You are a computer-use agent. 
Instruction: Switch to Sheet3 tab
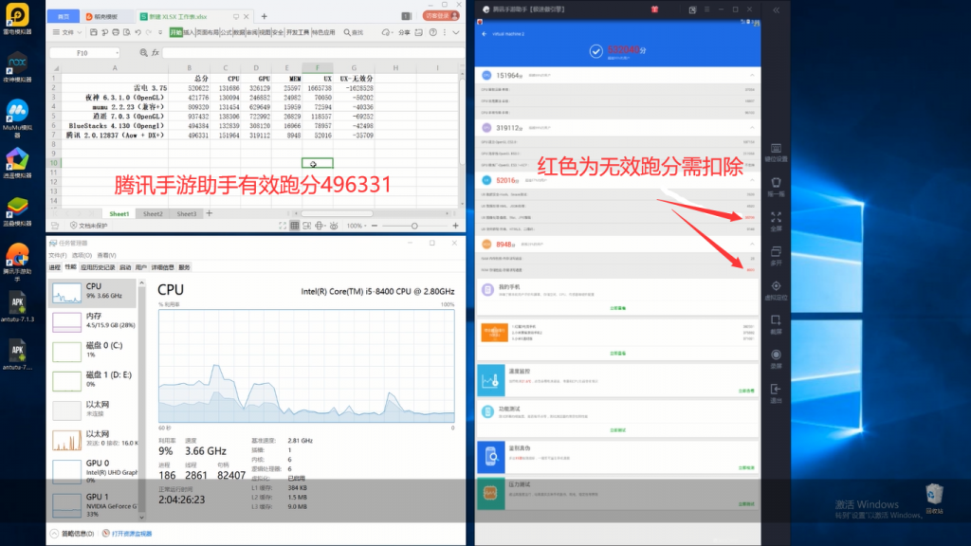coord(187,213)
